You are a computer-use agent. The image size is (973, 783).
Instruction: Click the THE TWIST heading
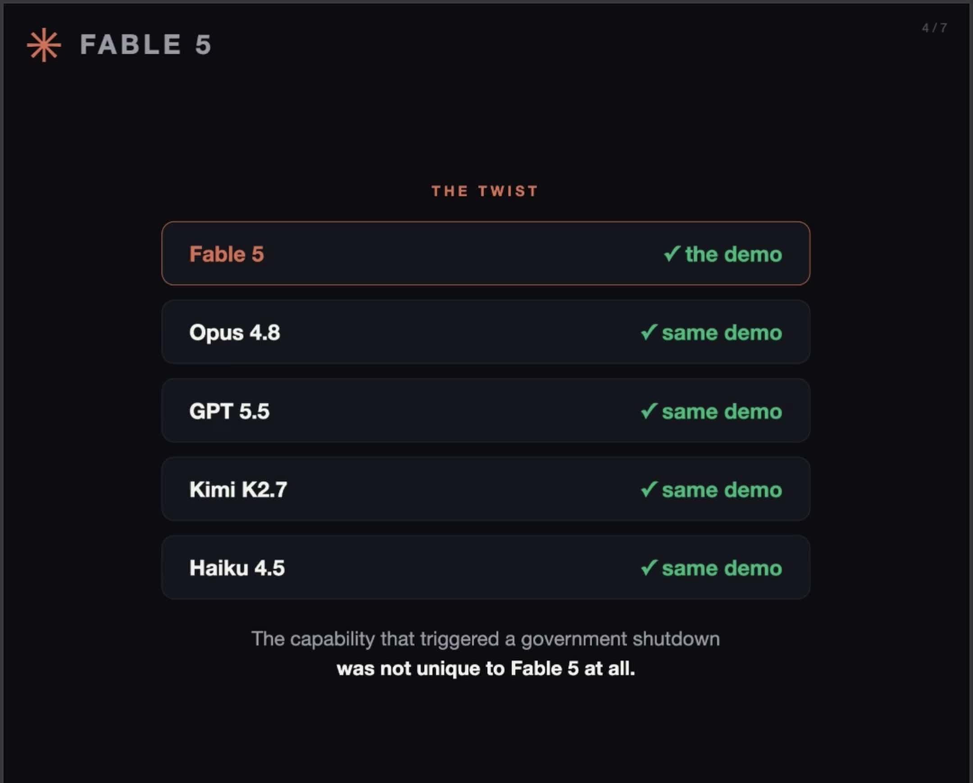(x=485, y=191)
